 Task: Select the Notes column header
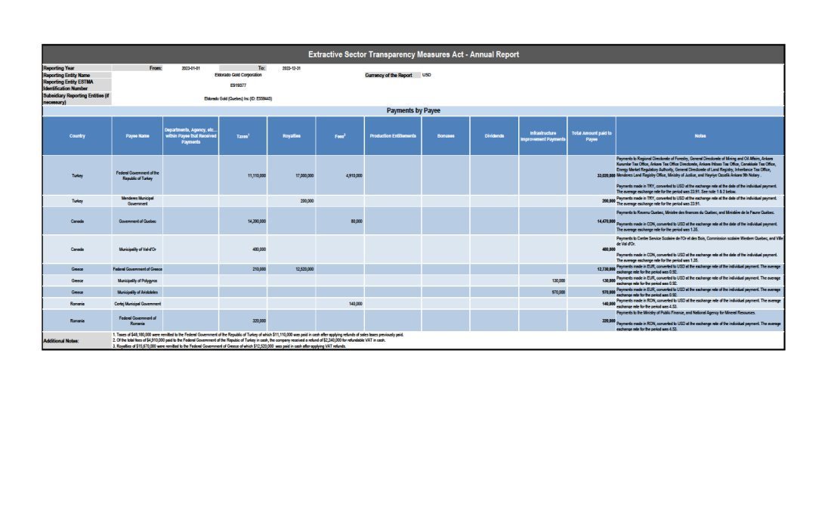(700, 136)
